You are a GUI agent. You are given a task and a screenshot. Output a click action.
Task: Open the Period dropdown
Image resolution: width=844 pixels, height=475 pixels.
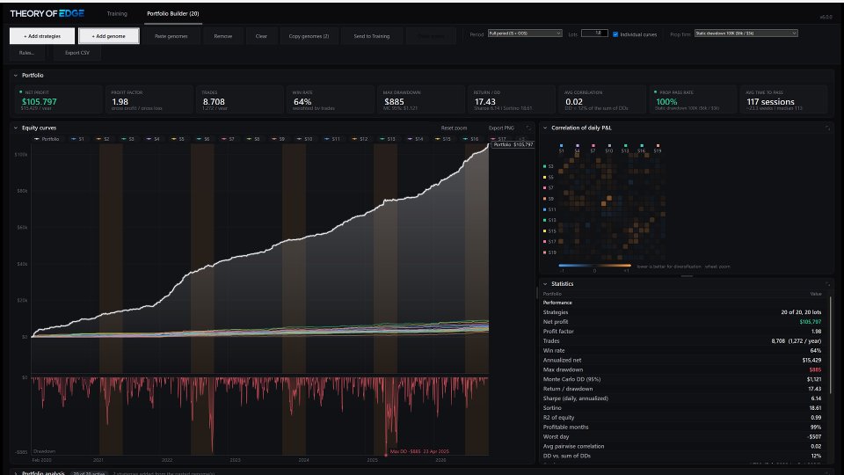pos(525,33)
